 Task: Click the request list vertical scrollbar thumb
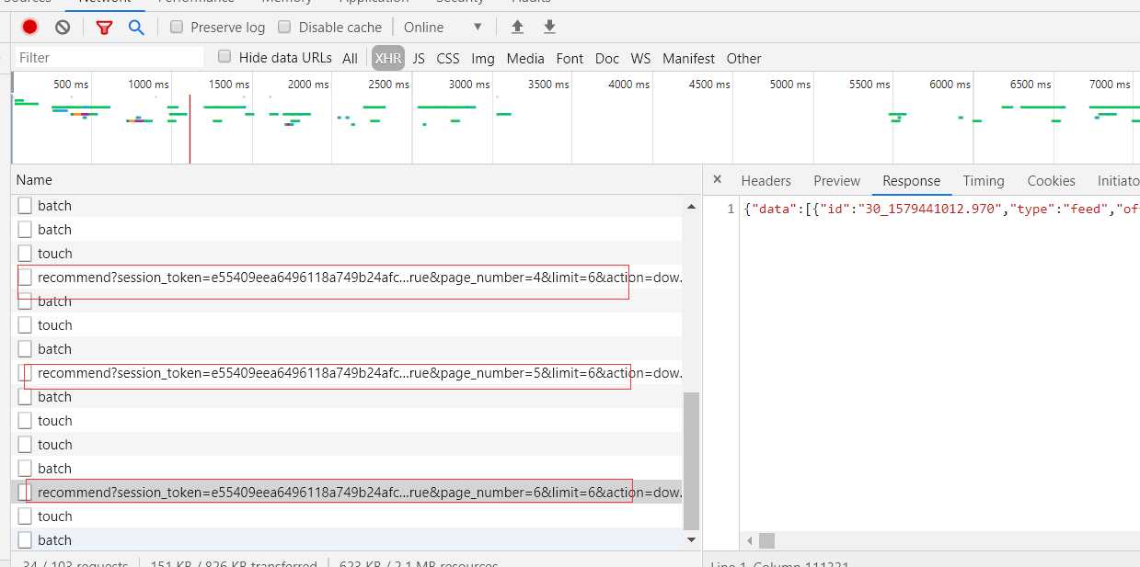692,461
